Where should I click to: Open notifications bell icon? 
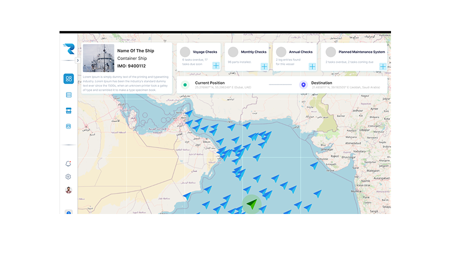(68, 163)
